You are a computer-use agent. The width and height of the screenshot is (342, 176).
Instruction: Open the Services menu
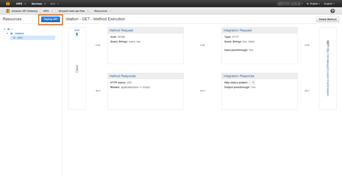(x=39, y=4)
